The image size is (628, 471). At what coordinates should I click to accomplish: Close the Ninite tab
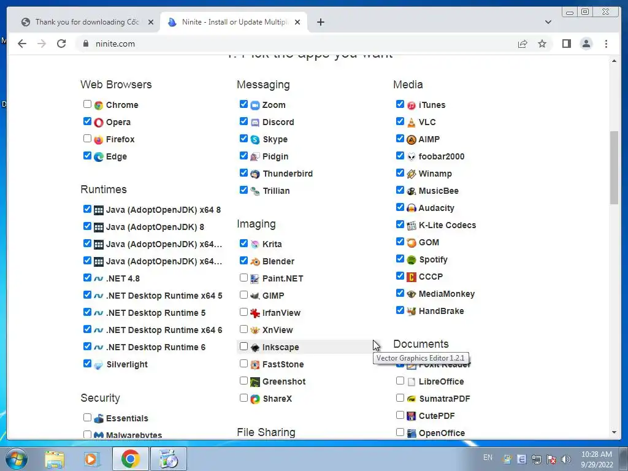[x=297, y=22]
